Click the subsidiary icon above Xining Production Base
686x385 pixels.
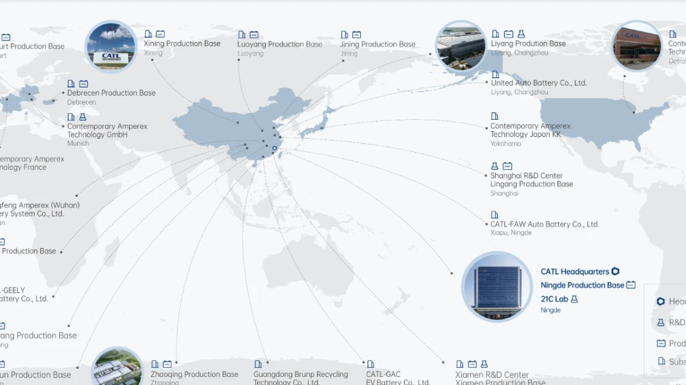(x=148, y=34)
